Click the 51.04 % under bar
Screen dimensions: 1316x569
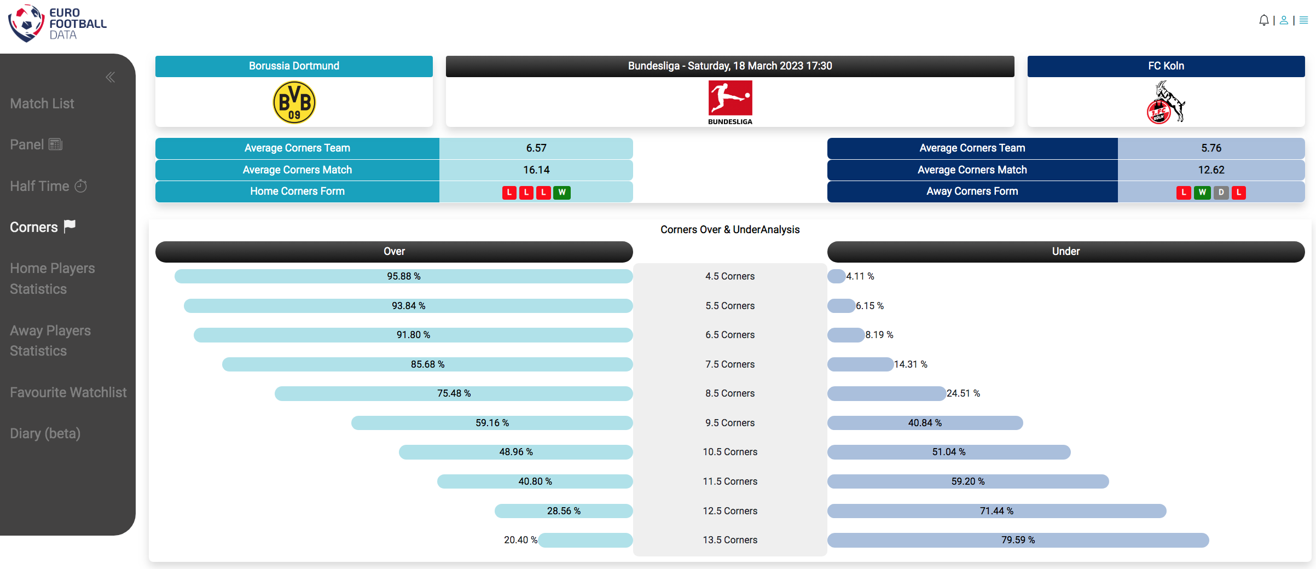(x=949, y=452)
